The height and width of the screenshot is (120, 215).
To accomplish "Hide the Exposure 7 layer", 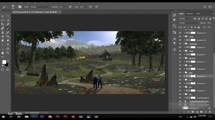I will click(180, 62).
